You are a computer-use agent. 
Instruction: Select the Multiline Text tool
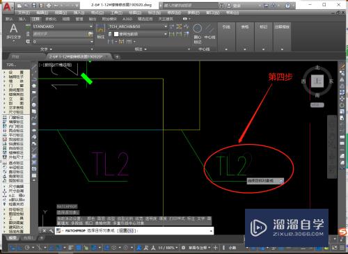click(x=13, y=31)
